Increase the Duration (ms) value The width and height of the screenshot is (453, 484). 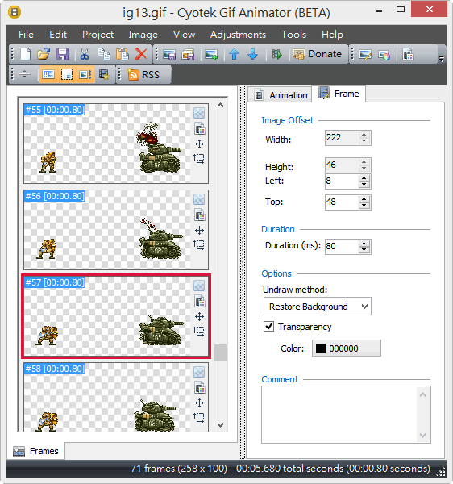[364, 244]
